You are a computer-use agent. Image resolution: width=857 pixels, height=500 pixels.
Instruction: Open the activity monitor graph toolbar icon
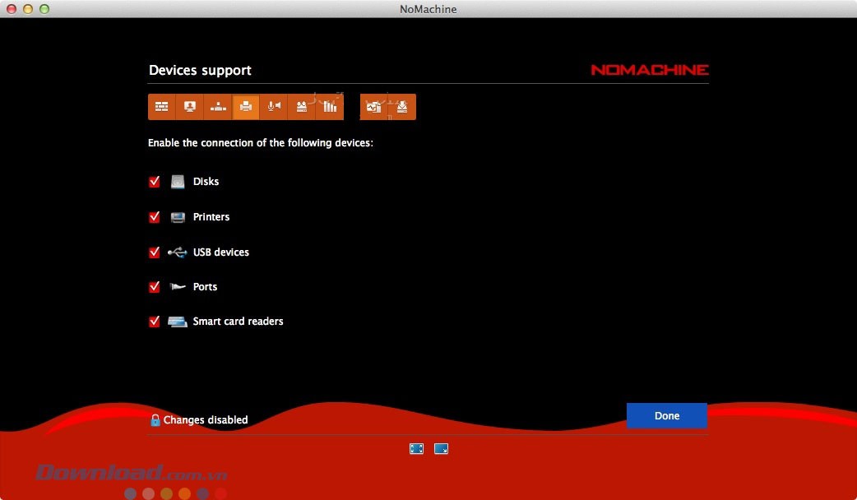click(x=374, y=107)
